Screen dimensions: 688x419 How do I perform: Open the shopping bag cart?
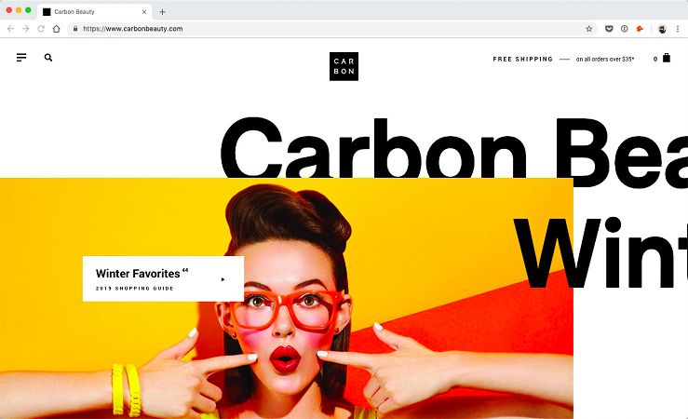[667, 58]
